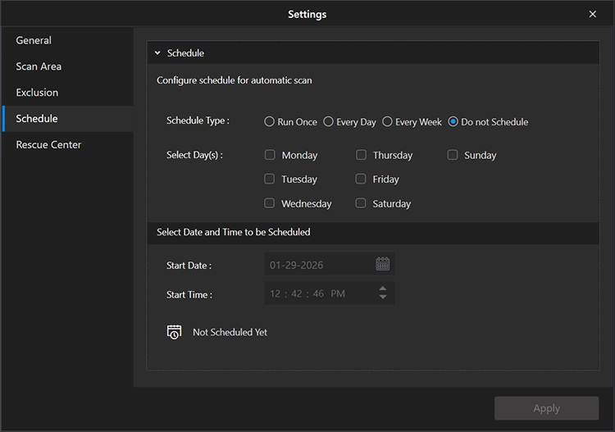Image resolution: width=615 pixels, height=432 pixels.
Task: Enable the Wednesday checkbox
Action: click(269, 203)
